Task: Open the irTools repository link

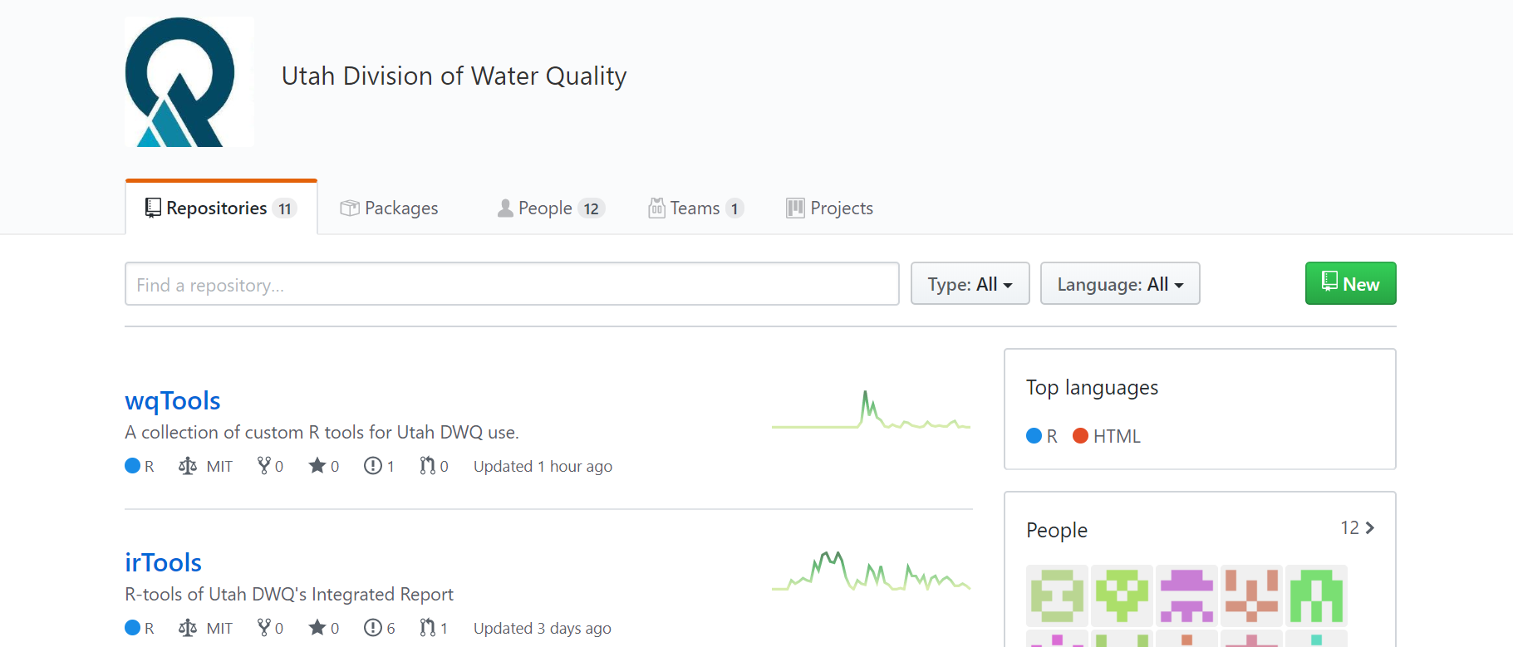Action: point(164,563)
